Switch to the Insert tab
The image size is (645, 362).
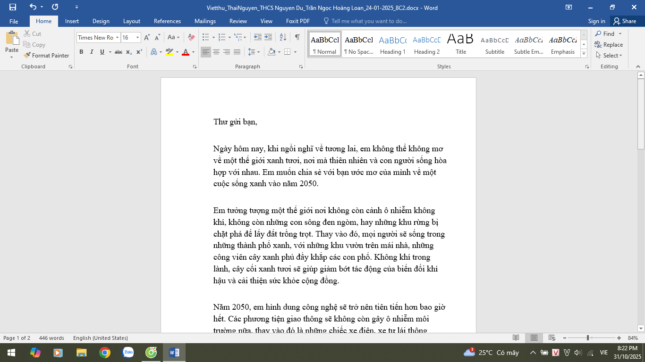click(x=72, y=21)
